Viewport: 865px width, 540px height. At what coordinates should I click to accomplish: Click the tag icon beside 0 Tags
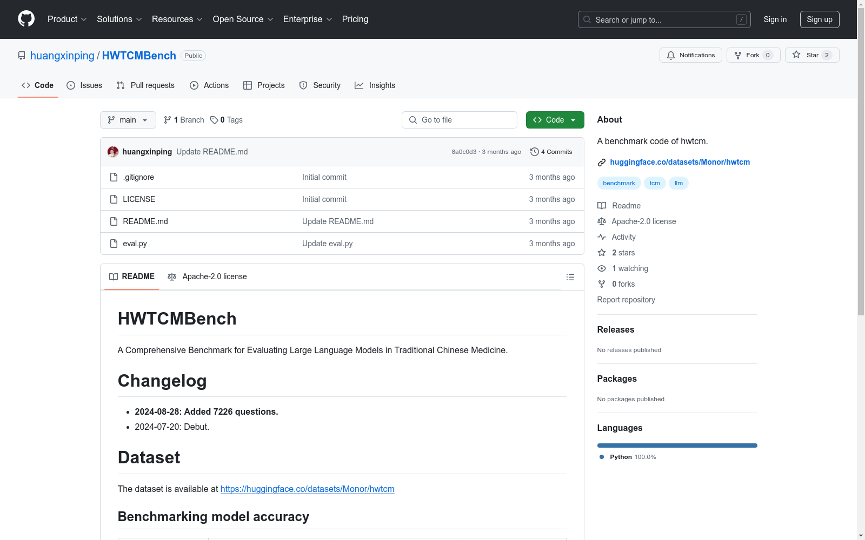click(x=214, y=120)
